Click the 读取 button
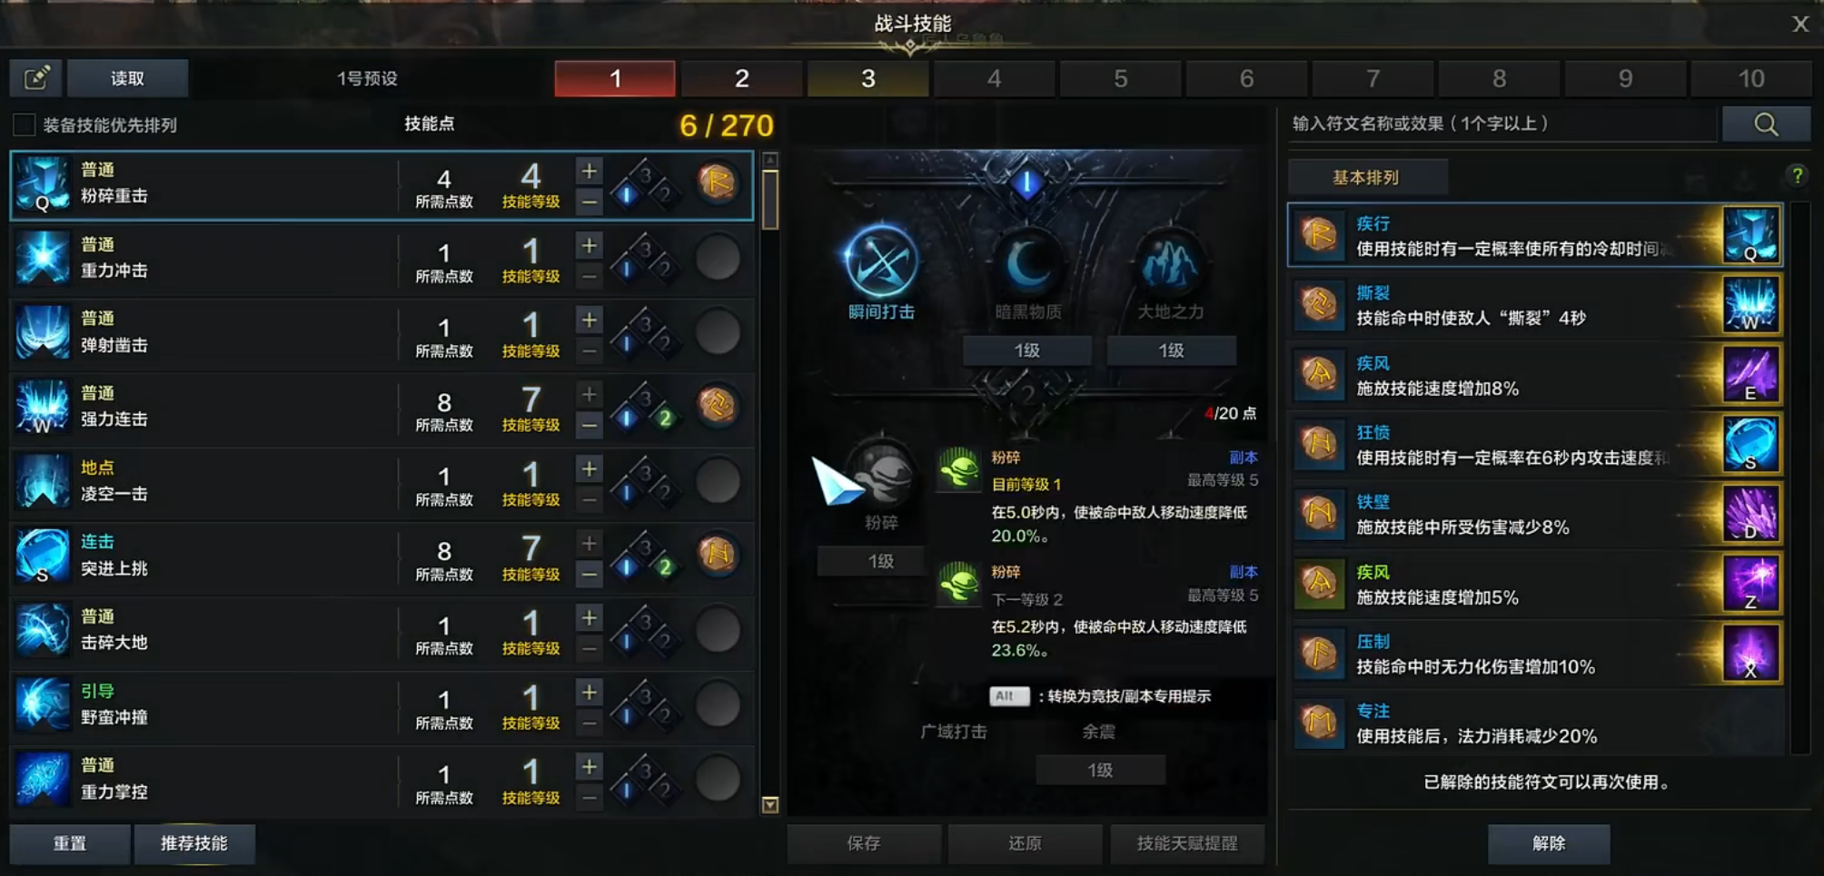The height and width of the screenshot is (876, 1824). coord(127,78)
